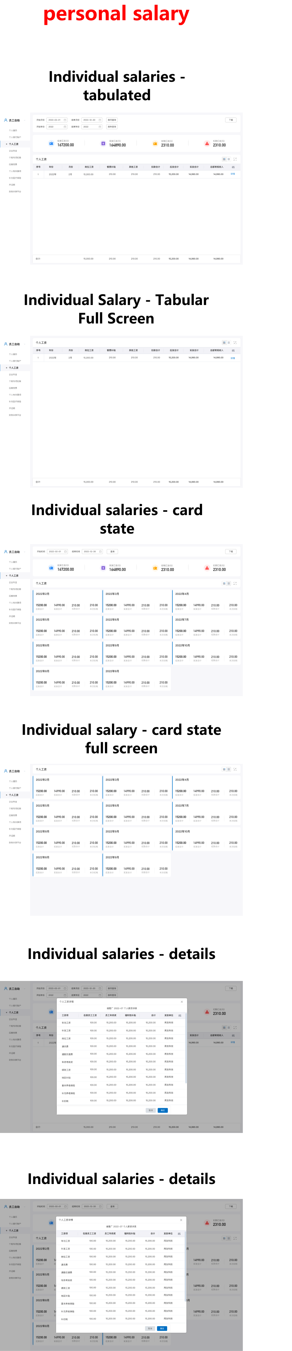Open 应缴党费 in Tabular Full Screen sidebar
Screen dimensions: 292x1351
[13, 388]
